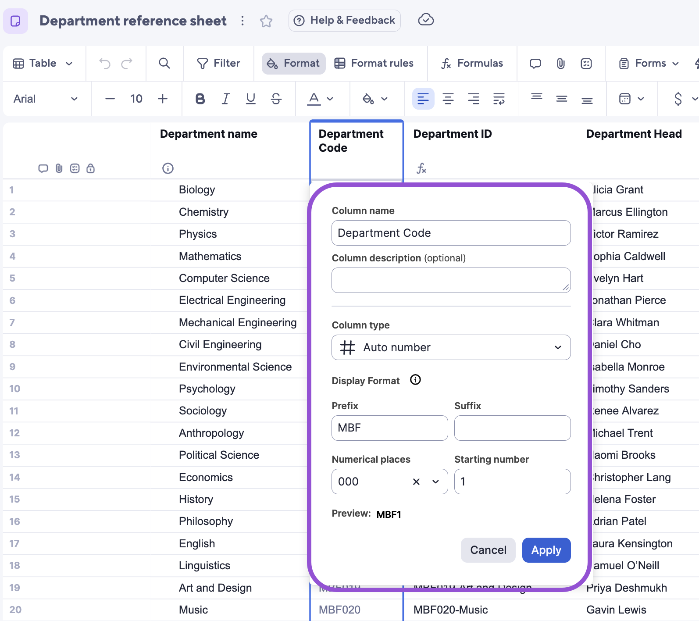This screenshot has width=699, height=621.
Task: Star this sheet as favorite
Action: pos(266,21)
